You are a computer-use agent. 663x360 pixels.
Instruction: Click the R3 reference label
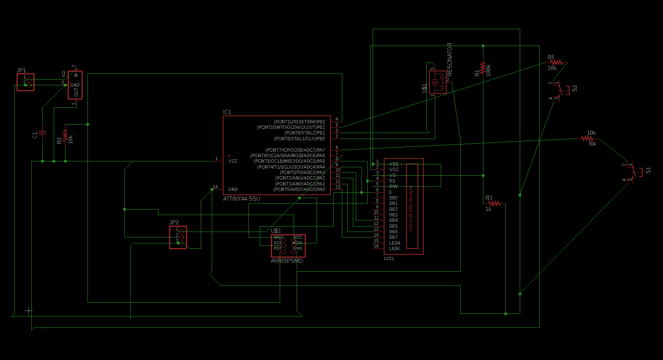point(489,198)
